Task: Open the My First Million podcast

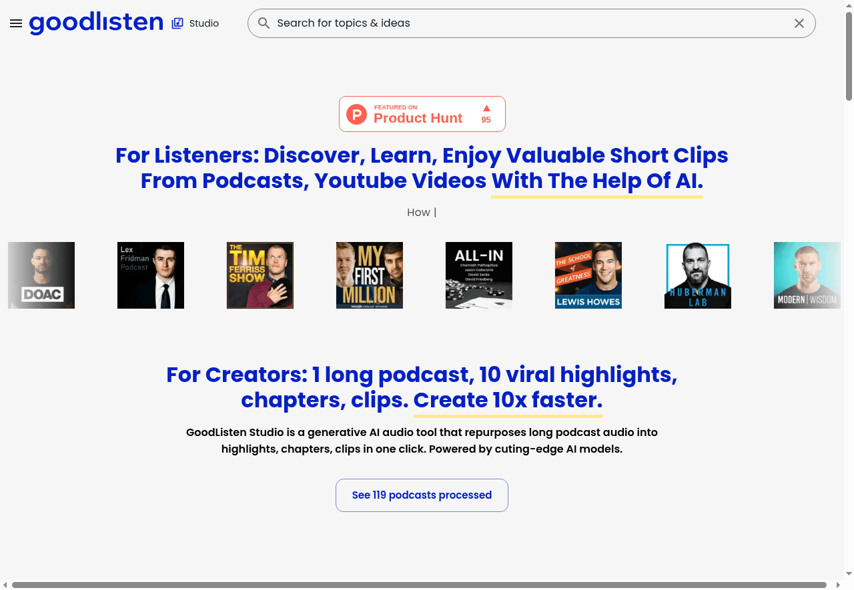Action: click(370, 275)
